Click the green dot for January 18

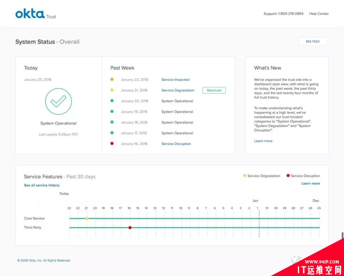tap(112, 122)
